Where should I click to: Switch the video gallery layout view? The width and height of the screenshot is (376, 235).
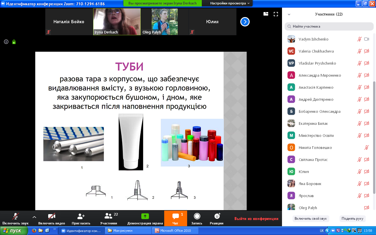pyautogui.click(x=266, y=14)
